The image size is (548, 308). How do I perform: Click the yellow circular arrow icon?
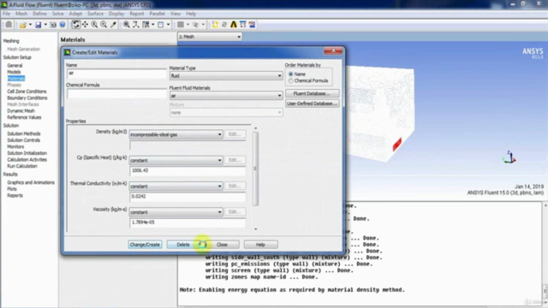tap(215, 25)
